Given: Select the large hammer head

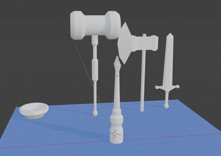Looking at the screenshot, I should click(95, 24).
